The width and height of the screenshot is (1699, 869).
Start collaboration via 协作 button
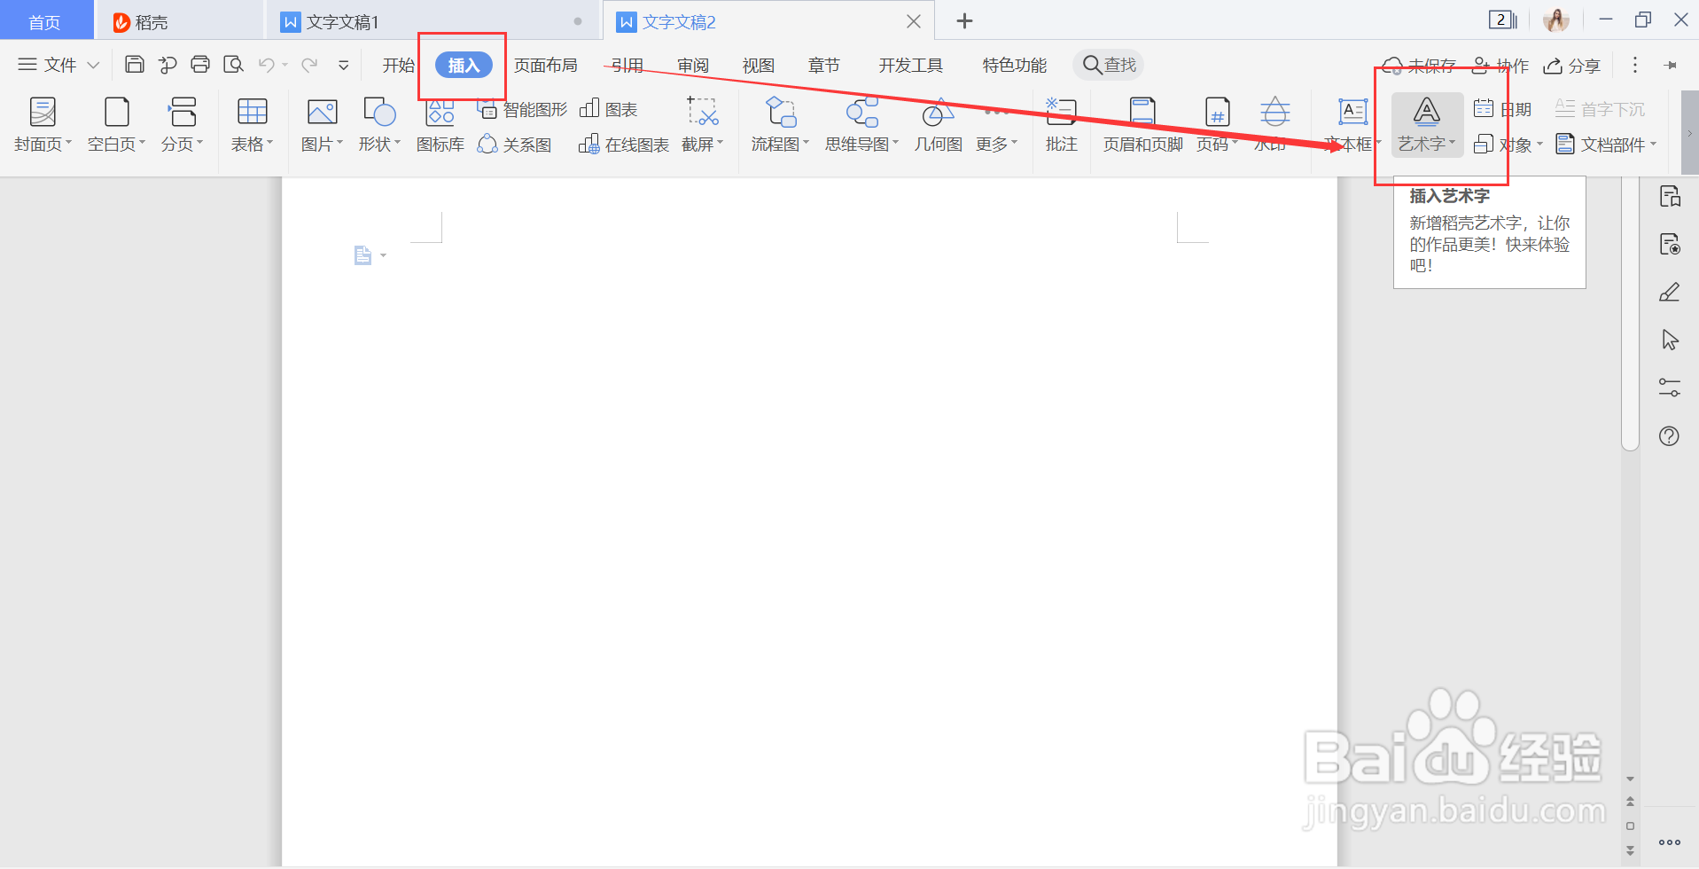(1501, 65)
